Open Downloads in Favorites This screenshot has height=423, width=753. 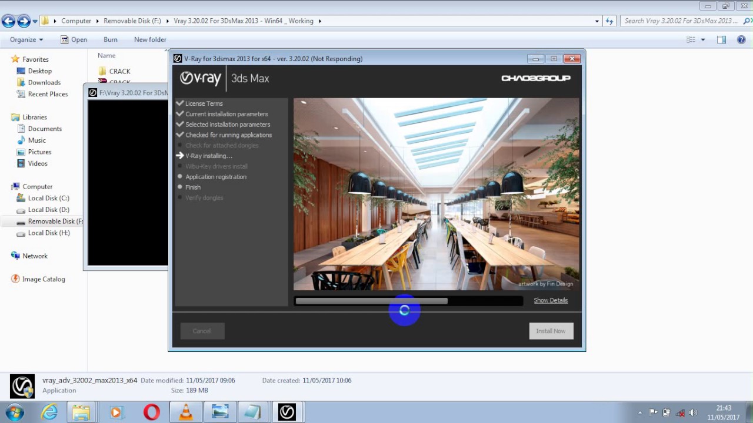pyautogui.click(x=44, y=82)
